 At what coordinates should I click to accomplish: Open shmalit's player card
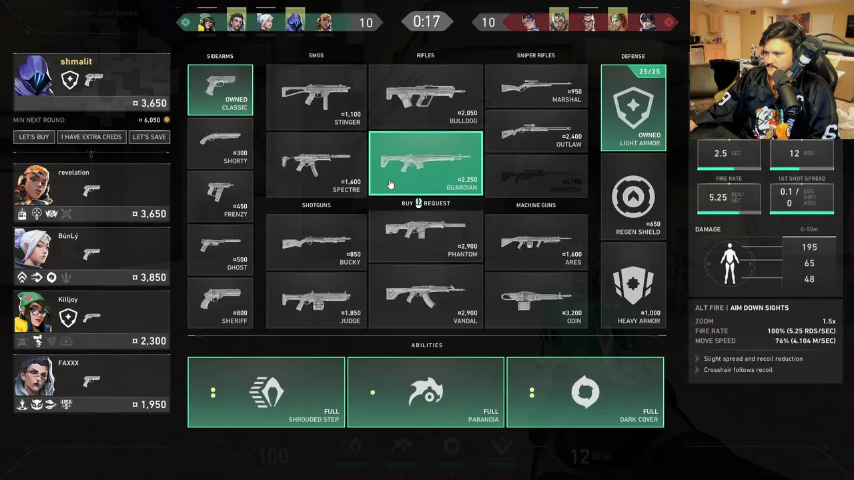pos(91,83)
